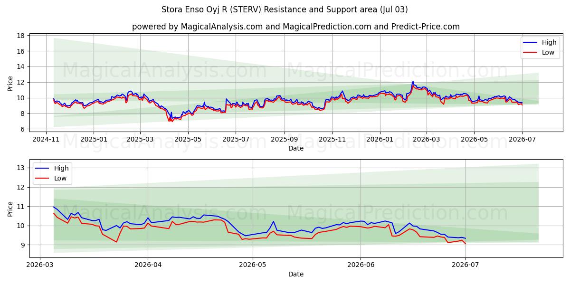This screenshot has width=570, height=285.
Task: Click 'High' in the top chart legend
Action: click(x=549, y=42)
